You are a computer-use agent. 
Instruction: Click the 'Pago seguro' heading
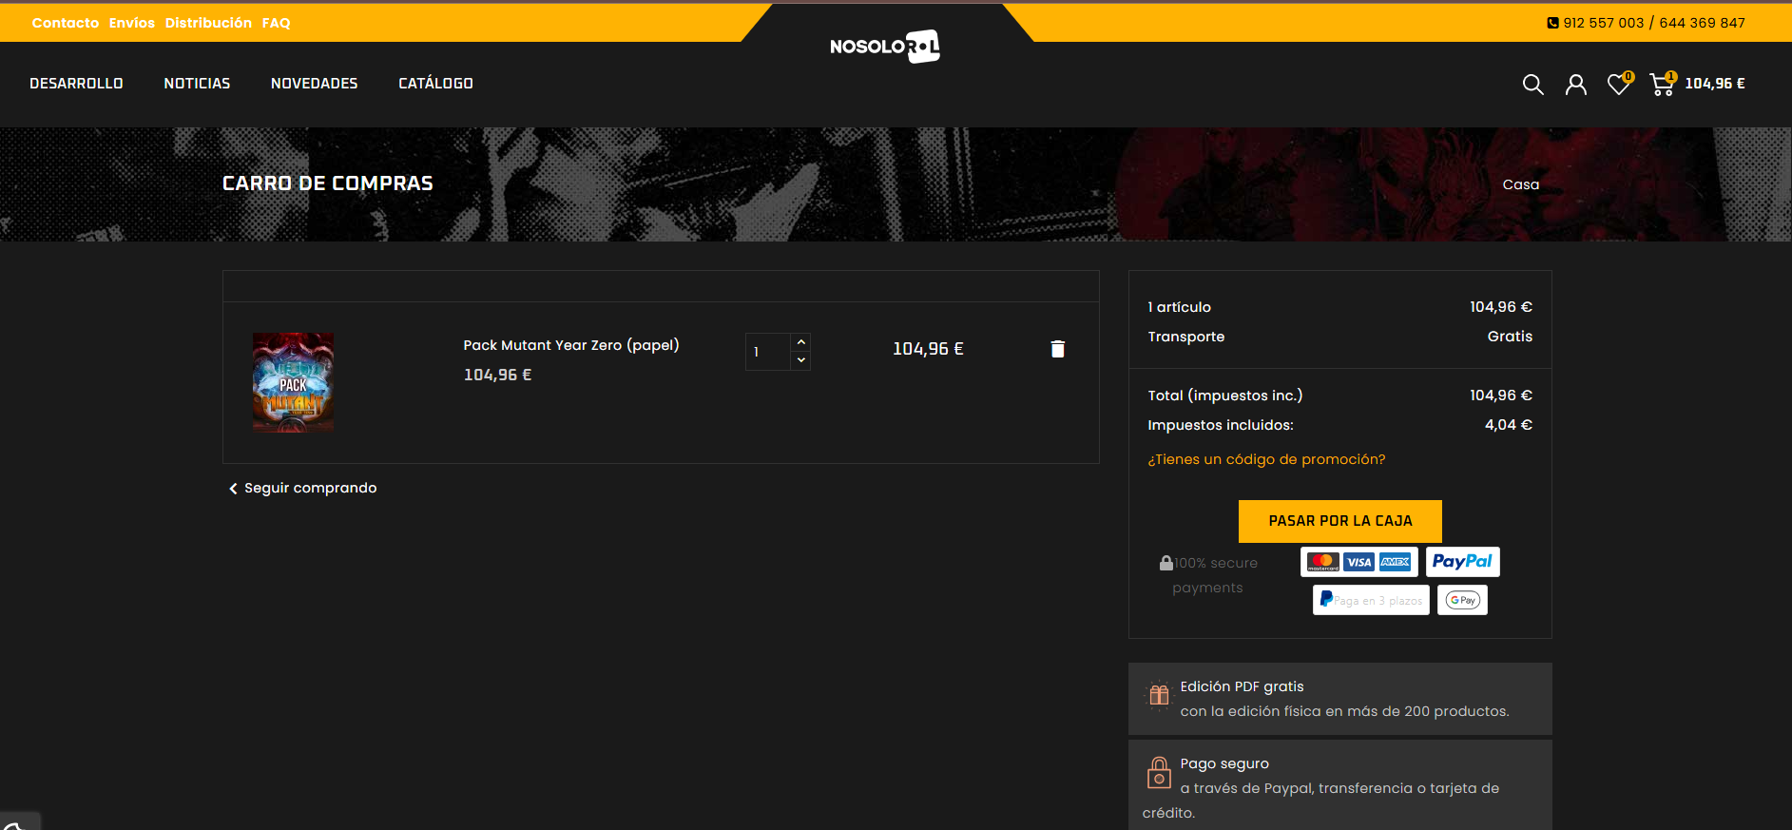coord(1224,763)
